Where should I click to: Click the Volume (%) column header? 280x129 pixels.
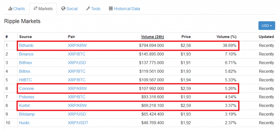click(x=226, y=37)
